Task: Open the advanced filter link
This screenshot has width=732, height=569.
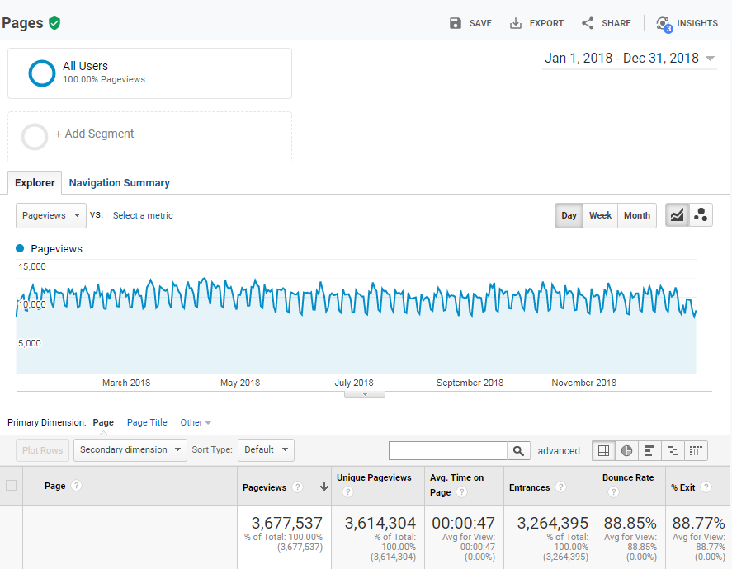Action: click(559, 451)
